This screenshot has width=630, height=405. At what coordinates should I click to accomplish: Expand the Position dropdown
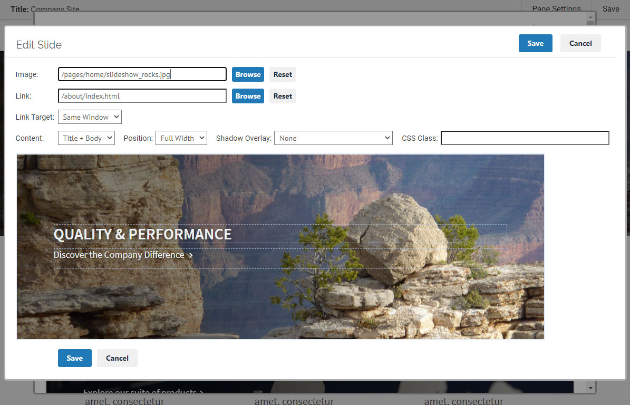[x=181, y=138]
